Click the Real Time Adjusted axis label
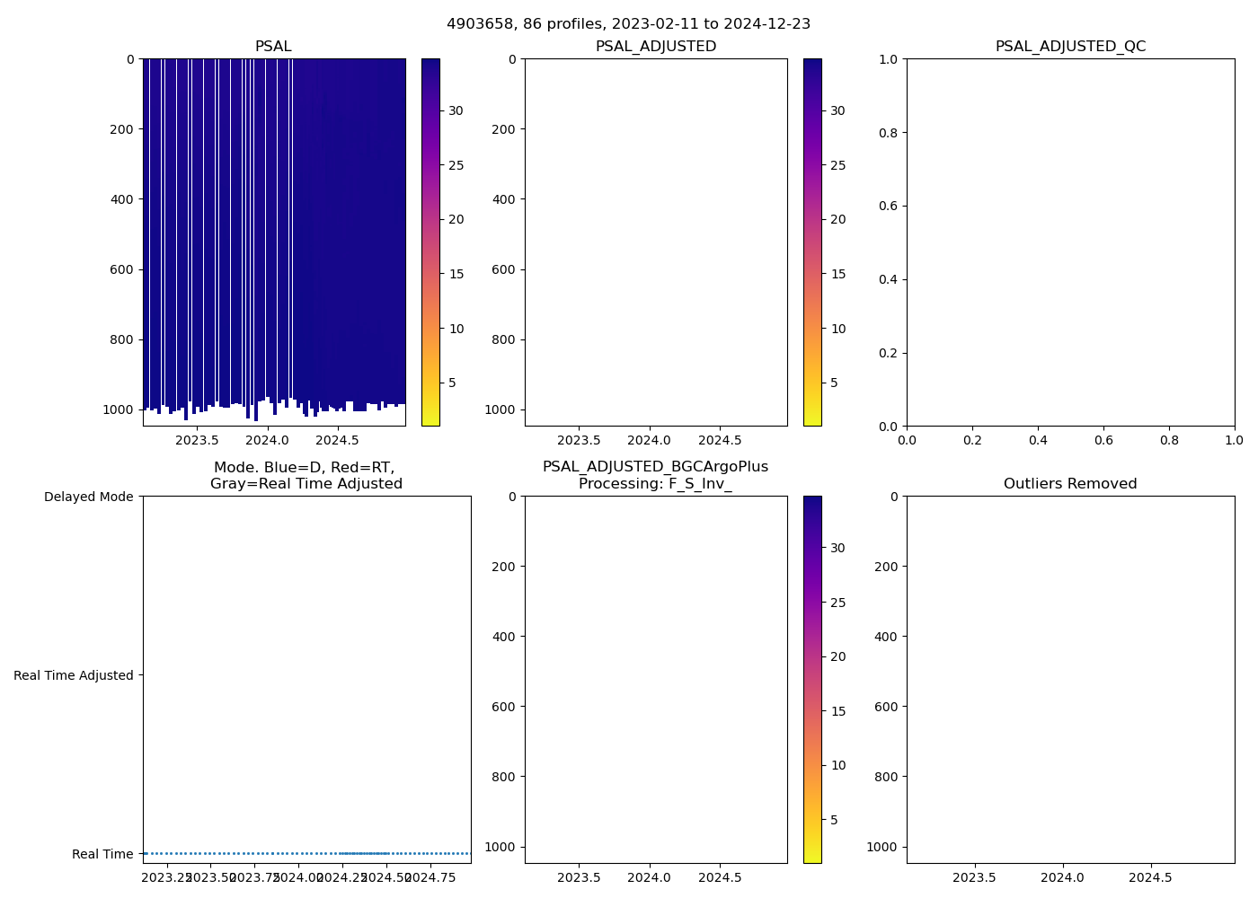 [73, 675]
